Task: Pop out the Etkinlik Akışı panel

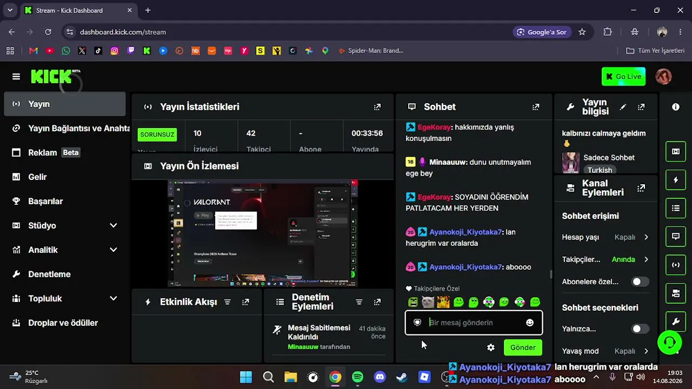Action: pos(246,302)
